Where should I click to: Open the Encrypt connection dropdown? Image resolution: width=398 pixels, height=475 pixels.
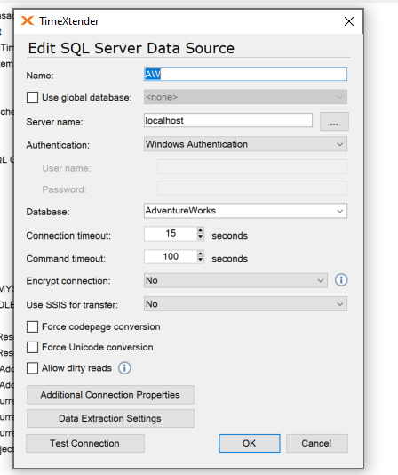(235, 280)
